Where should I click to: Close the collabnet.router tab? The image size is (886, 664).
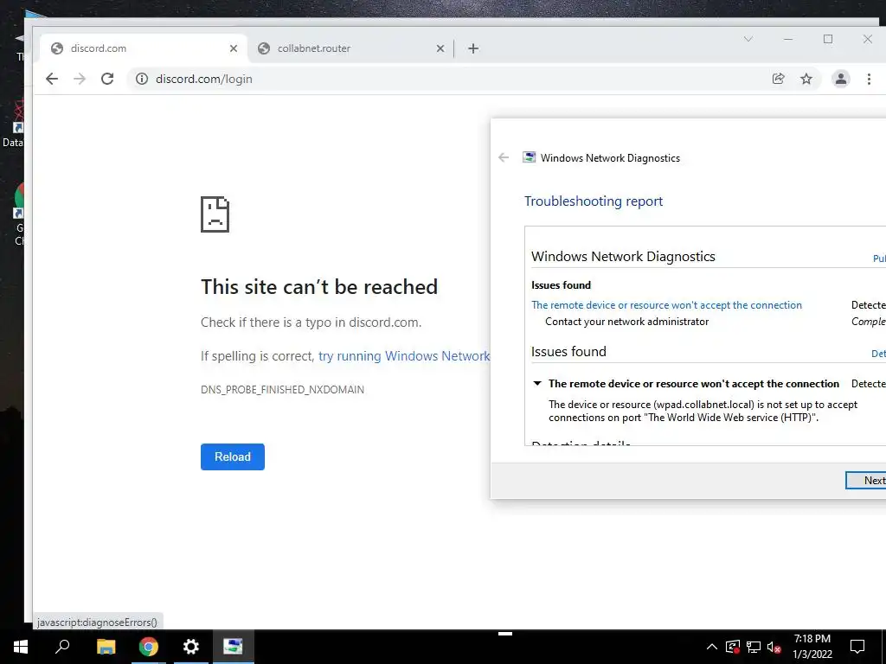[x=440, y=48]
